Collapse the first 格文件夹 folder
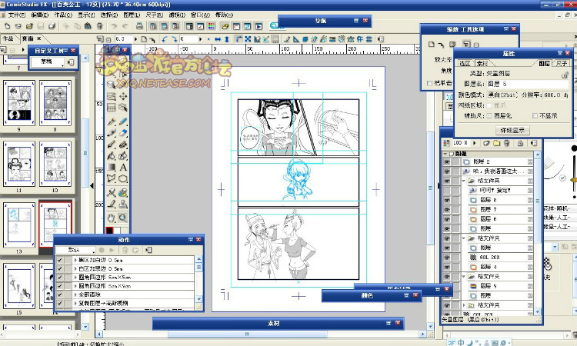Screen dimensions: 577x346 464,181
